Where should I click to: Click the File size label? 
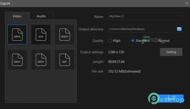[97, 71]
